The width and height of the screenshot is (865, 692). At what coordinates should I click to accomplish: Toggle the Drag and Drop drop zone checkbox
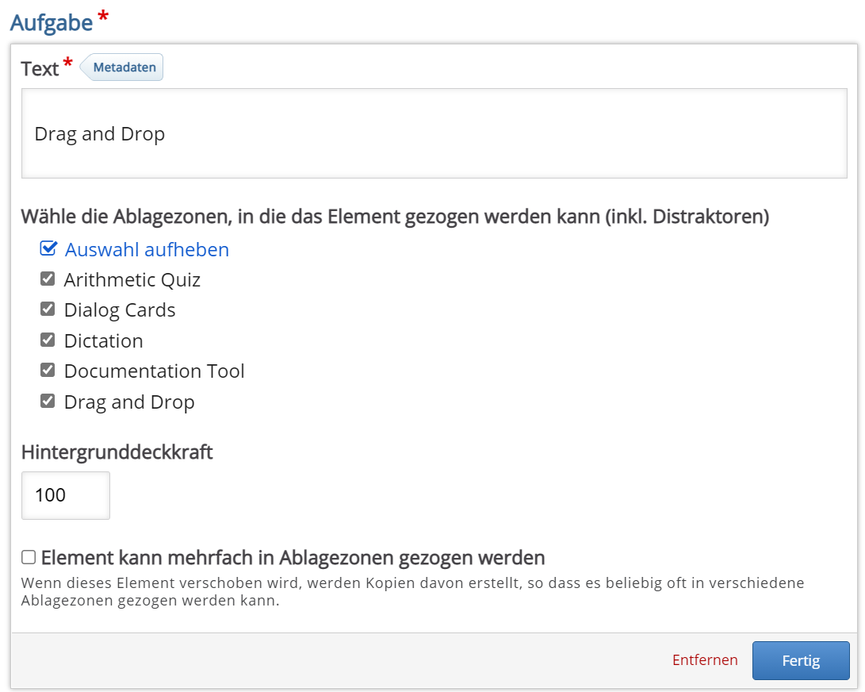(x=48, y=402)
